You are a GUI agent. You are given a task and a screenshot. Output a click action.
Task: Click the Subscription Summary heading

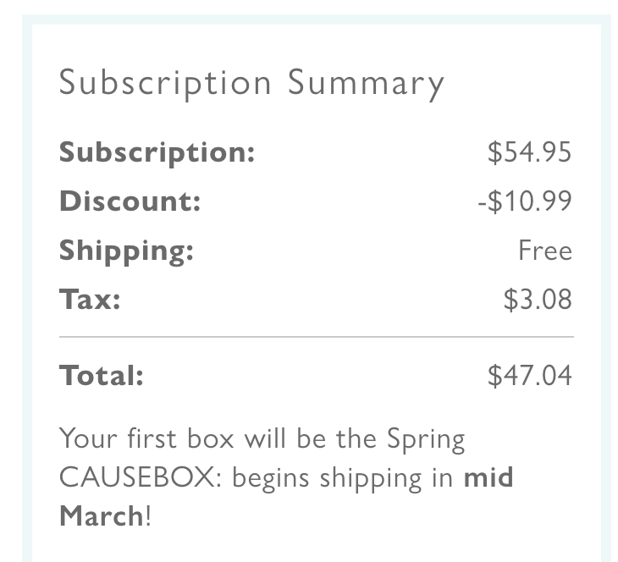click(x=251, y=83)
